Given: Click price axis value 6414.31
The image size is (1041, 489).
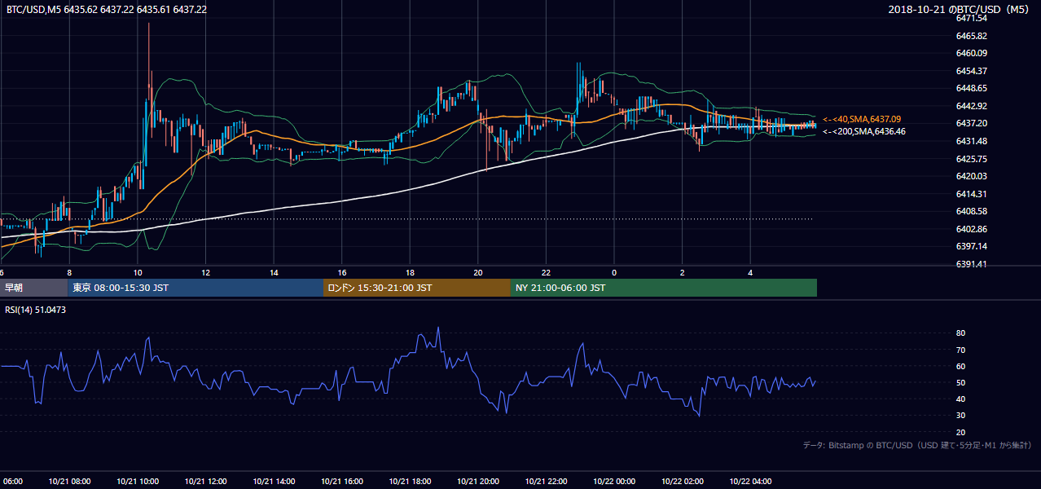Looking at the screenshot, I should tap(972, 194).
